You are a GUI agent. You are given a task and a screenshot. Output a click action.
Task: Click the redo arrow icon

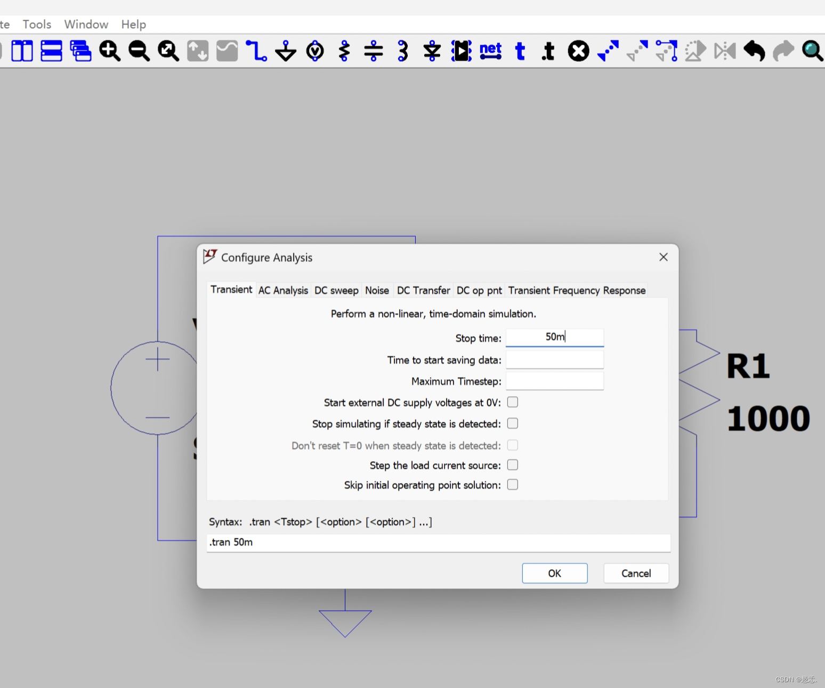tap(783, 51)
